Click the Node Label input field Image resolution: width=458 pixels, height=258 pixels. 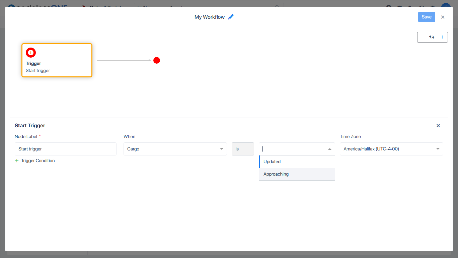66,149
